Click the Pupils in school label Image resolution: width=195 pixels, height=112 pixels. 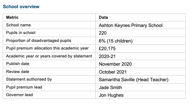(21, 33)
